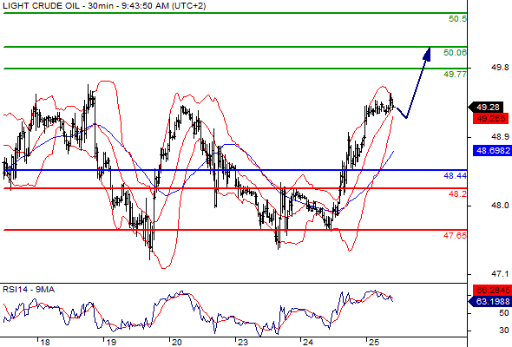Image resolution: width=512 pixels, height=347 pixels.
Task: Click the 47.1 price axis tick
Action: tap(500, 273)
